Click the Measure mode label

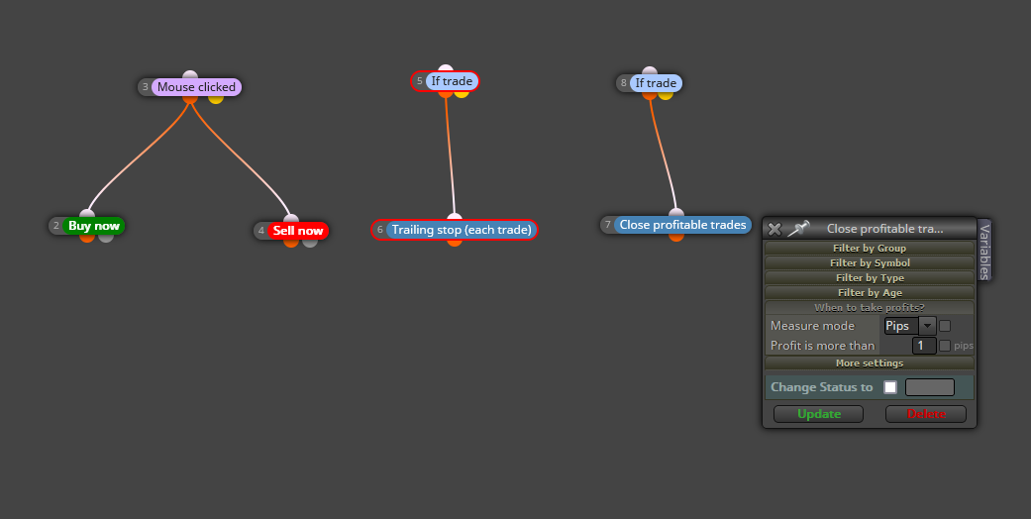pos(812,326)
